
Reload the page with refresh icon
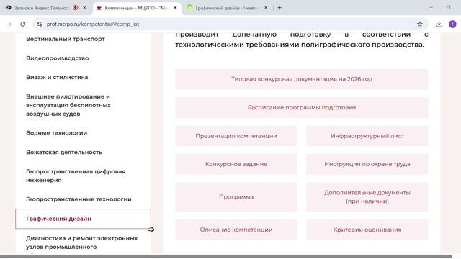coord(23,24)
